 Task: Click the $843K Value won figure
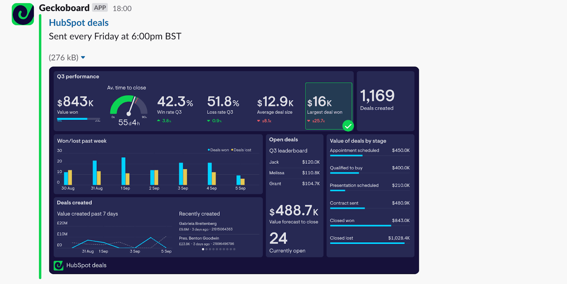tap(75, 102)
